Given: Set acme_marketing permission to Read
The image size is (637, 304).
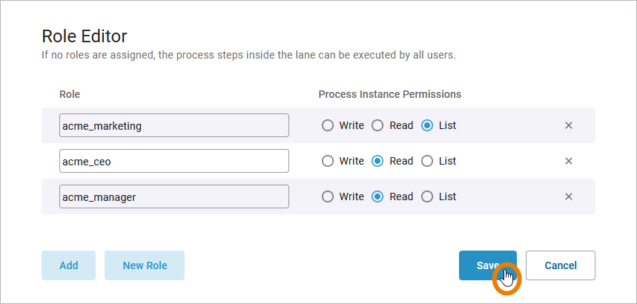Looking at the screenshot, I should click(377, 125).
